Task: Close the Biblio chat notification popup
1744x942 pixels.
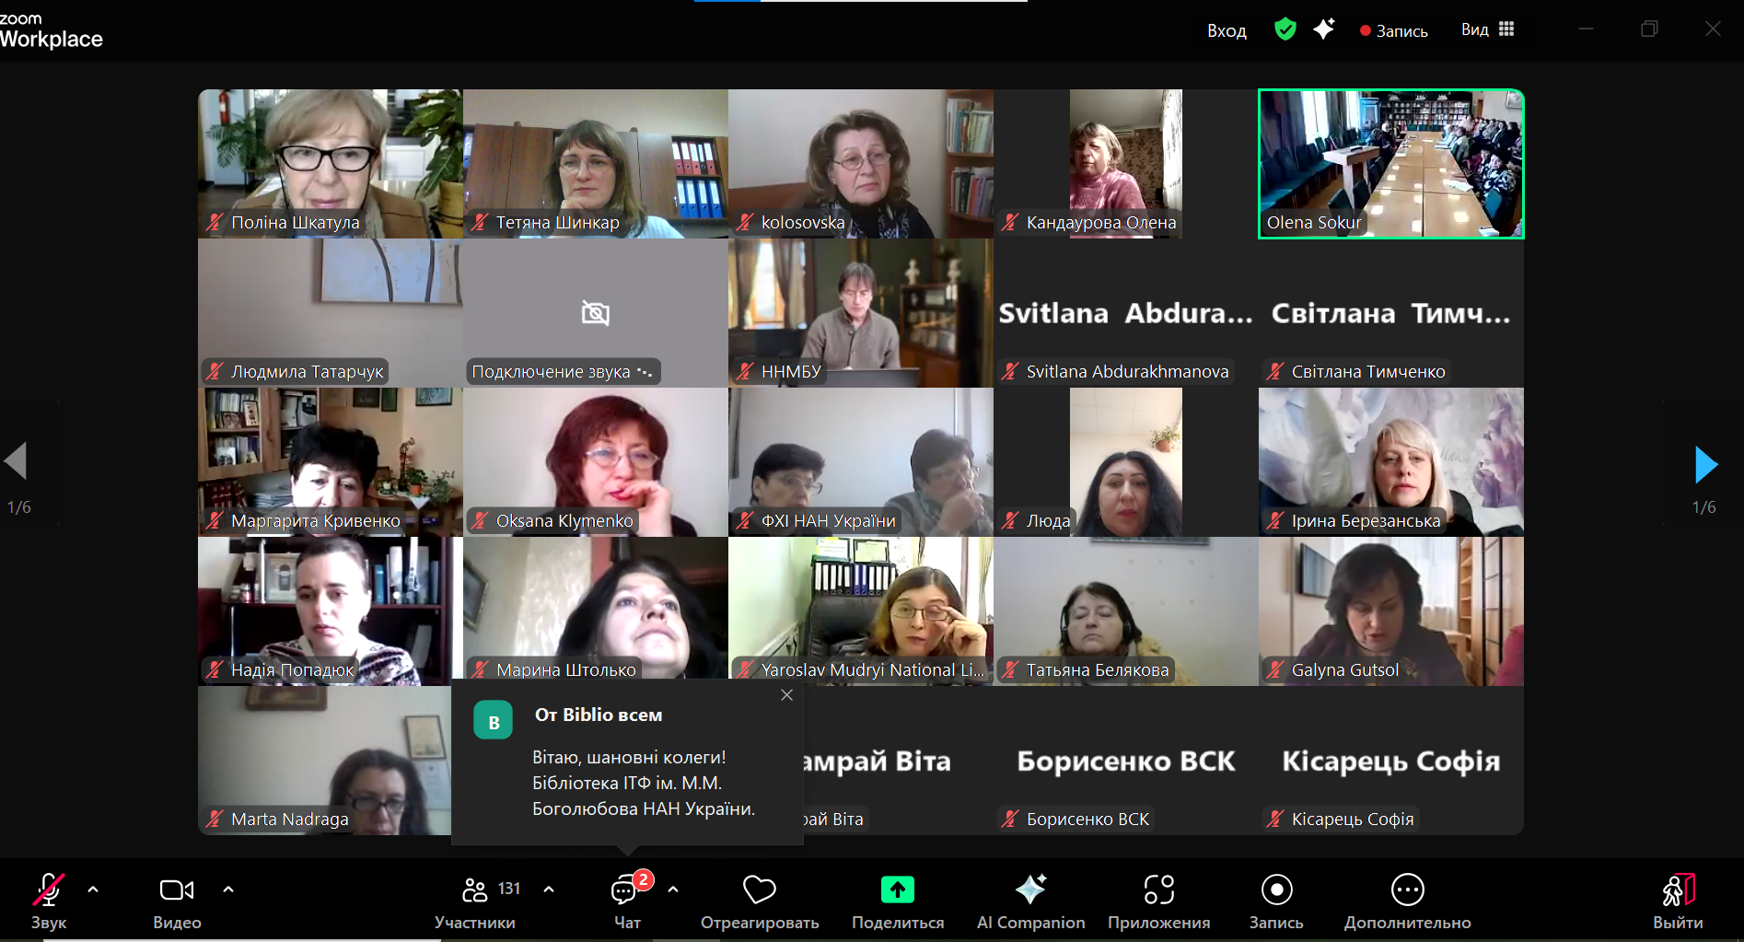Action: pos(786,695)
